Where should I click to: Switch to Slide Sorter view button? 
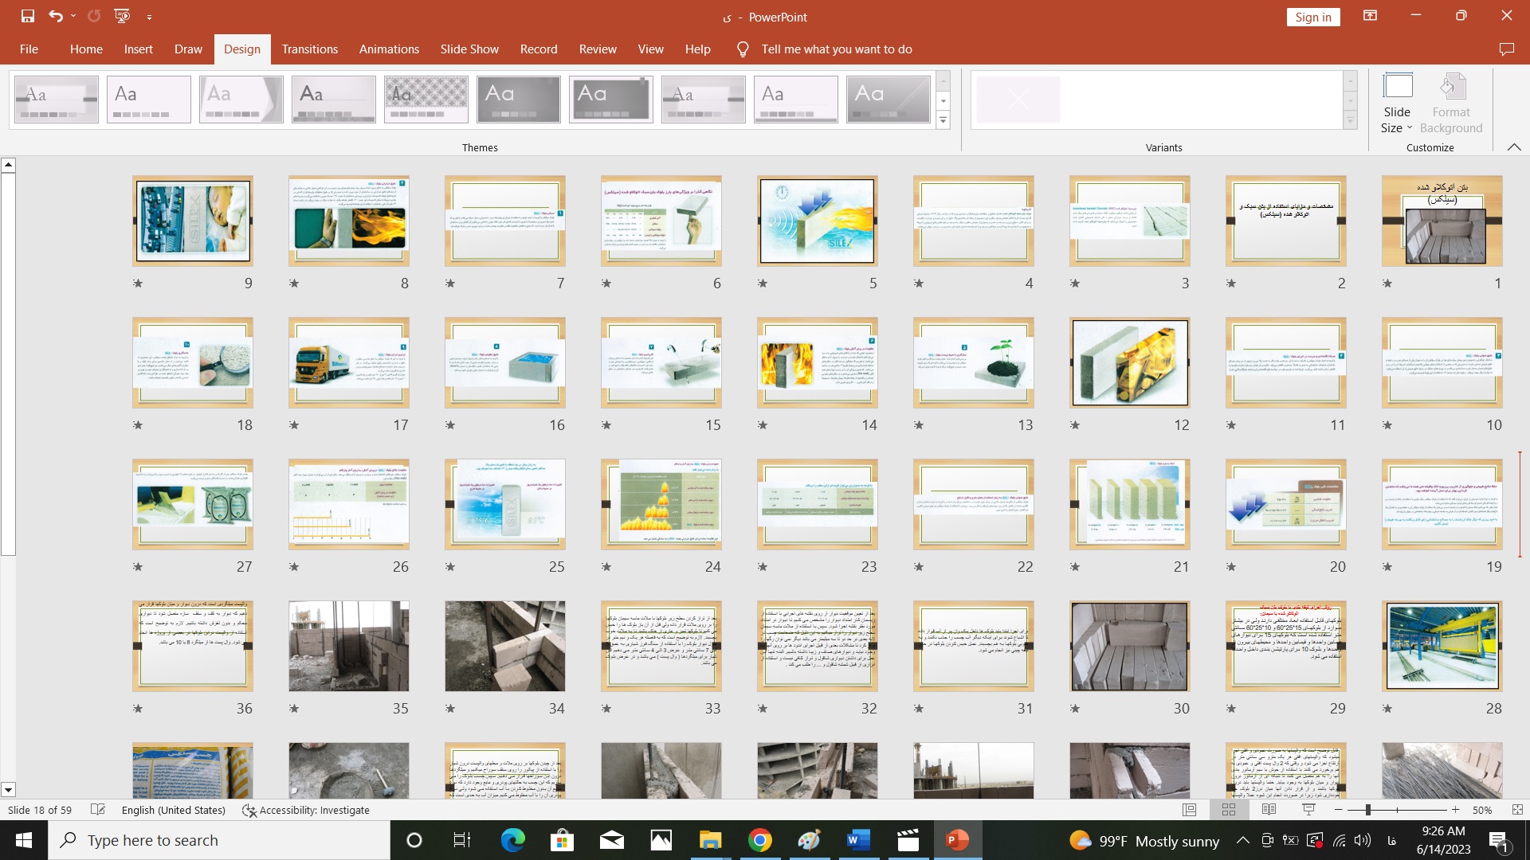pos(1229,810)
